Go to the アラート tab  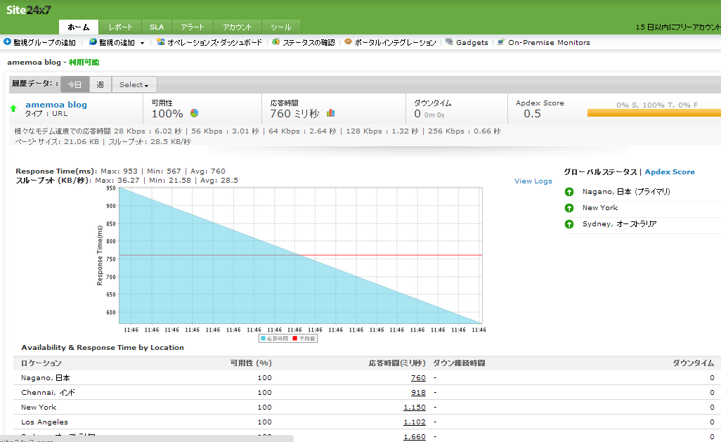point(193,27)
